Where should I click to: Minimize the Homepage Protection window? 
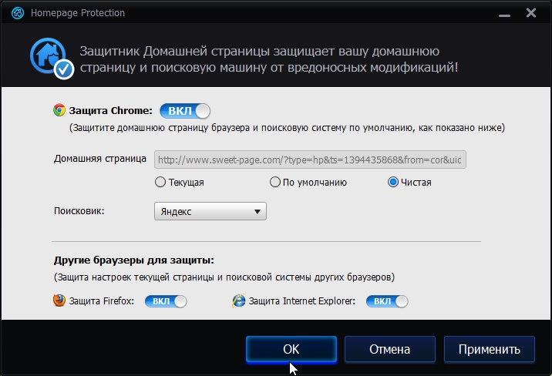click(x=504, y=15)
